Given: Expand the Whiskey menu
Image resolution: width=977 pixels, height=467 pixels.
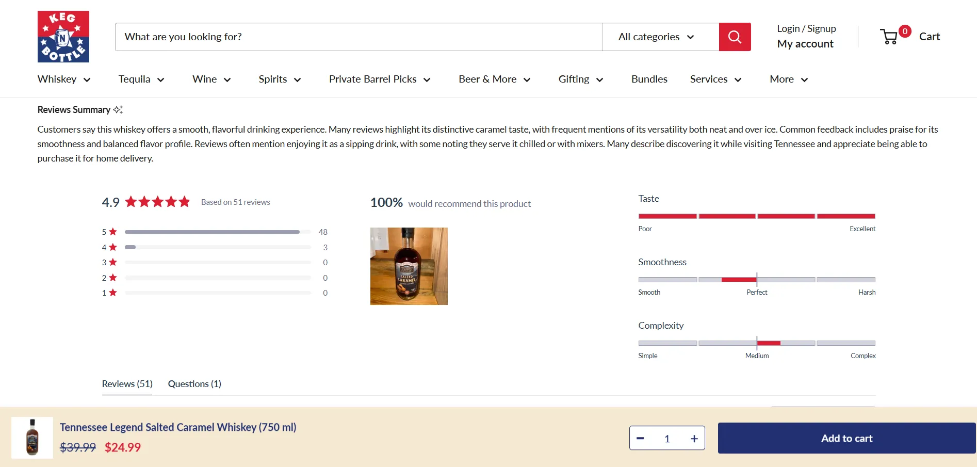Looking at the screenshot, I should [x=64, y=79].
